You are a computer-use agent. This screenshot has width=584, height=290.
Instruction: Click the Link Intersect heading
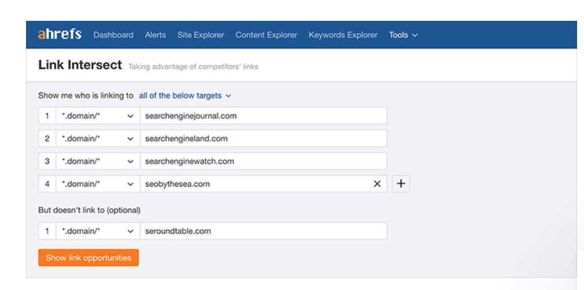click(x=80, y=65)
